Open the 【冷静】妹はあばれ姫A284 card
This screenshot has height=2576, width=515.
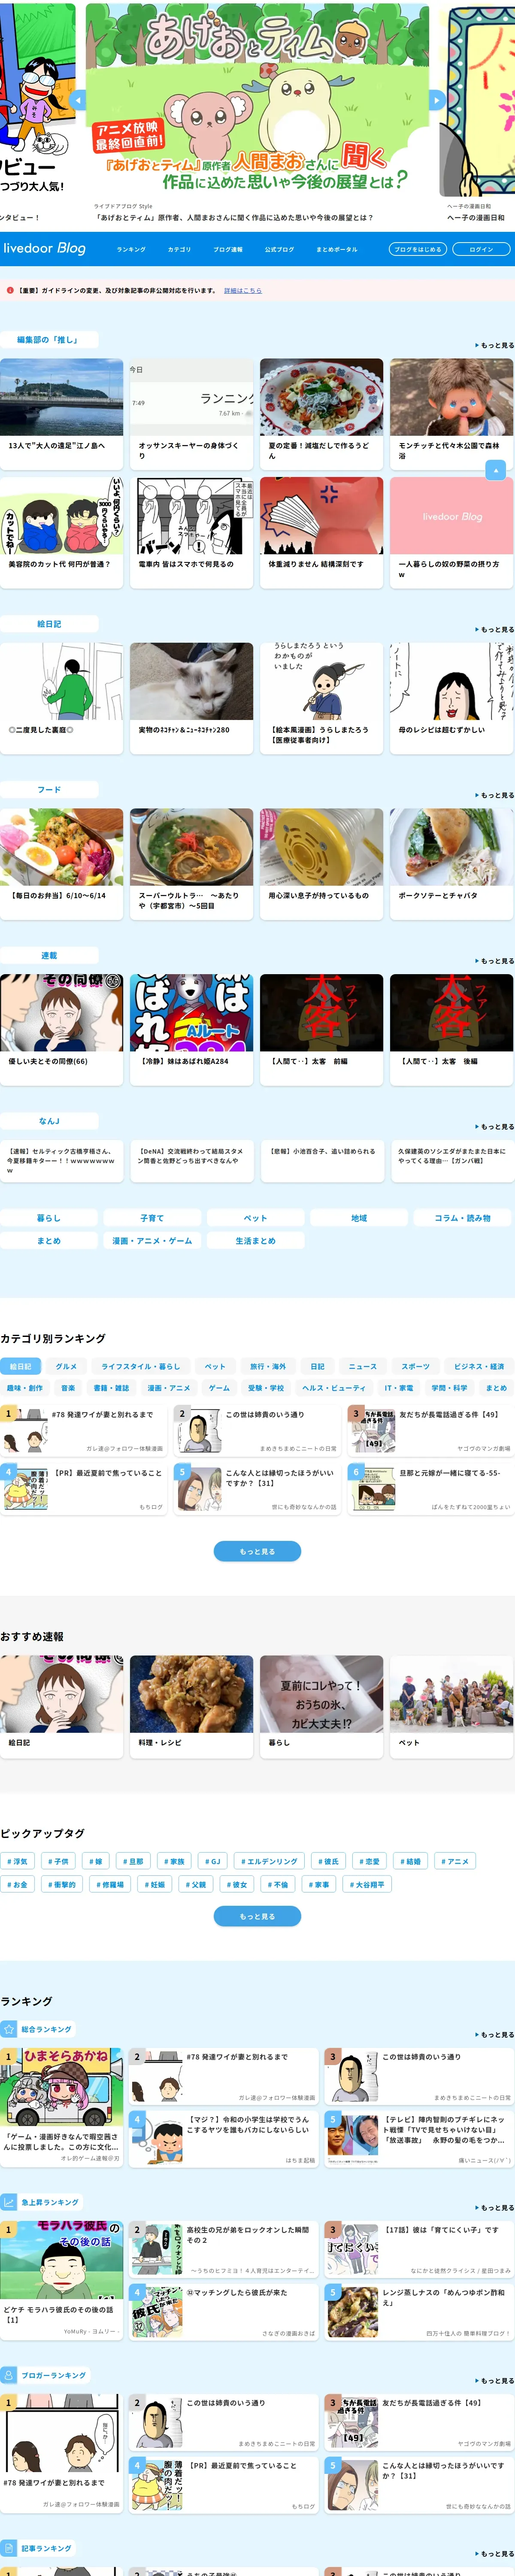(x=191, y=1030)
